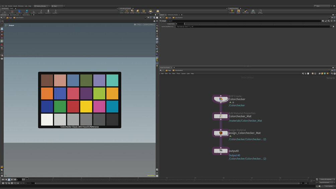Open the Solaris_Nicolas desktop dropdown

pyautogui.click(x=41, y=6)
